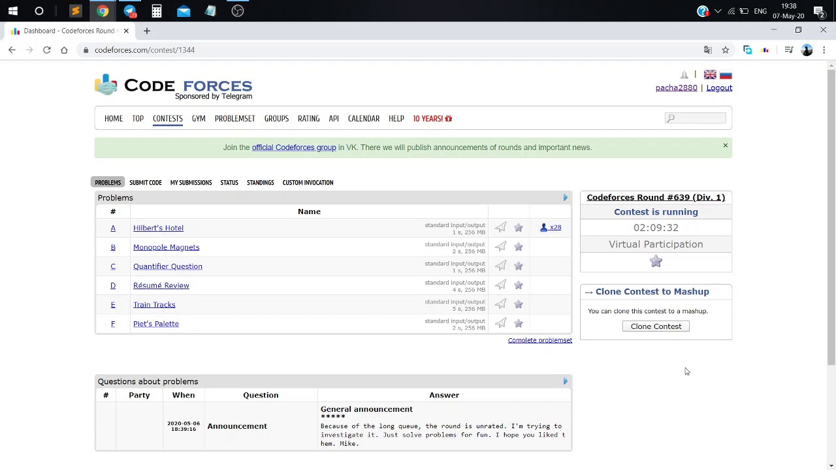Image resolution: width=836 pixels, height=470 pixels.
Task: Star the Résumé Review problem
Action: pyautogui.click(x=519, y=285)
